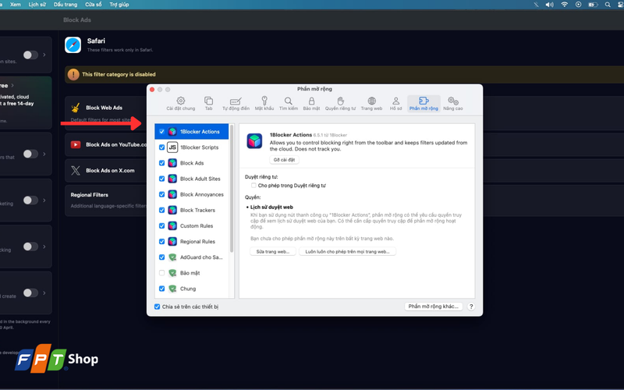Open the Trang web globe preferences pane
Screen dimensions: 624x390
click(371, 104)
